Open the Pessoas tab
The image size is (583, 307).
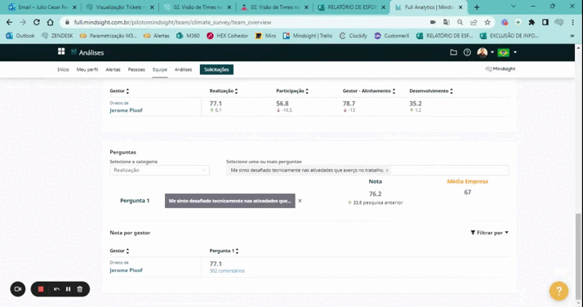coord(136,69)
